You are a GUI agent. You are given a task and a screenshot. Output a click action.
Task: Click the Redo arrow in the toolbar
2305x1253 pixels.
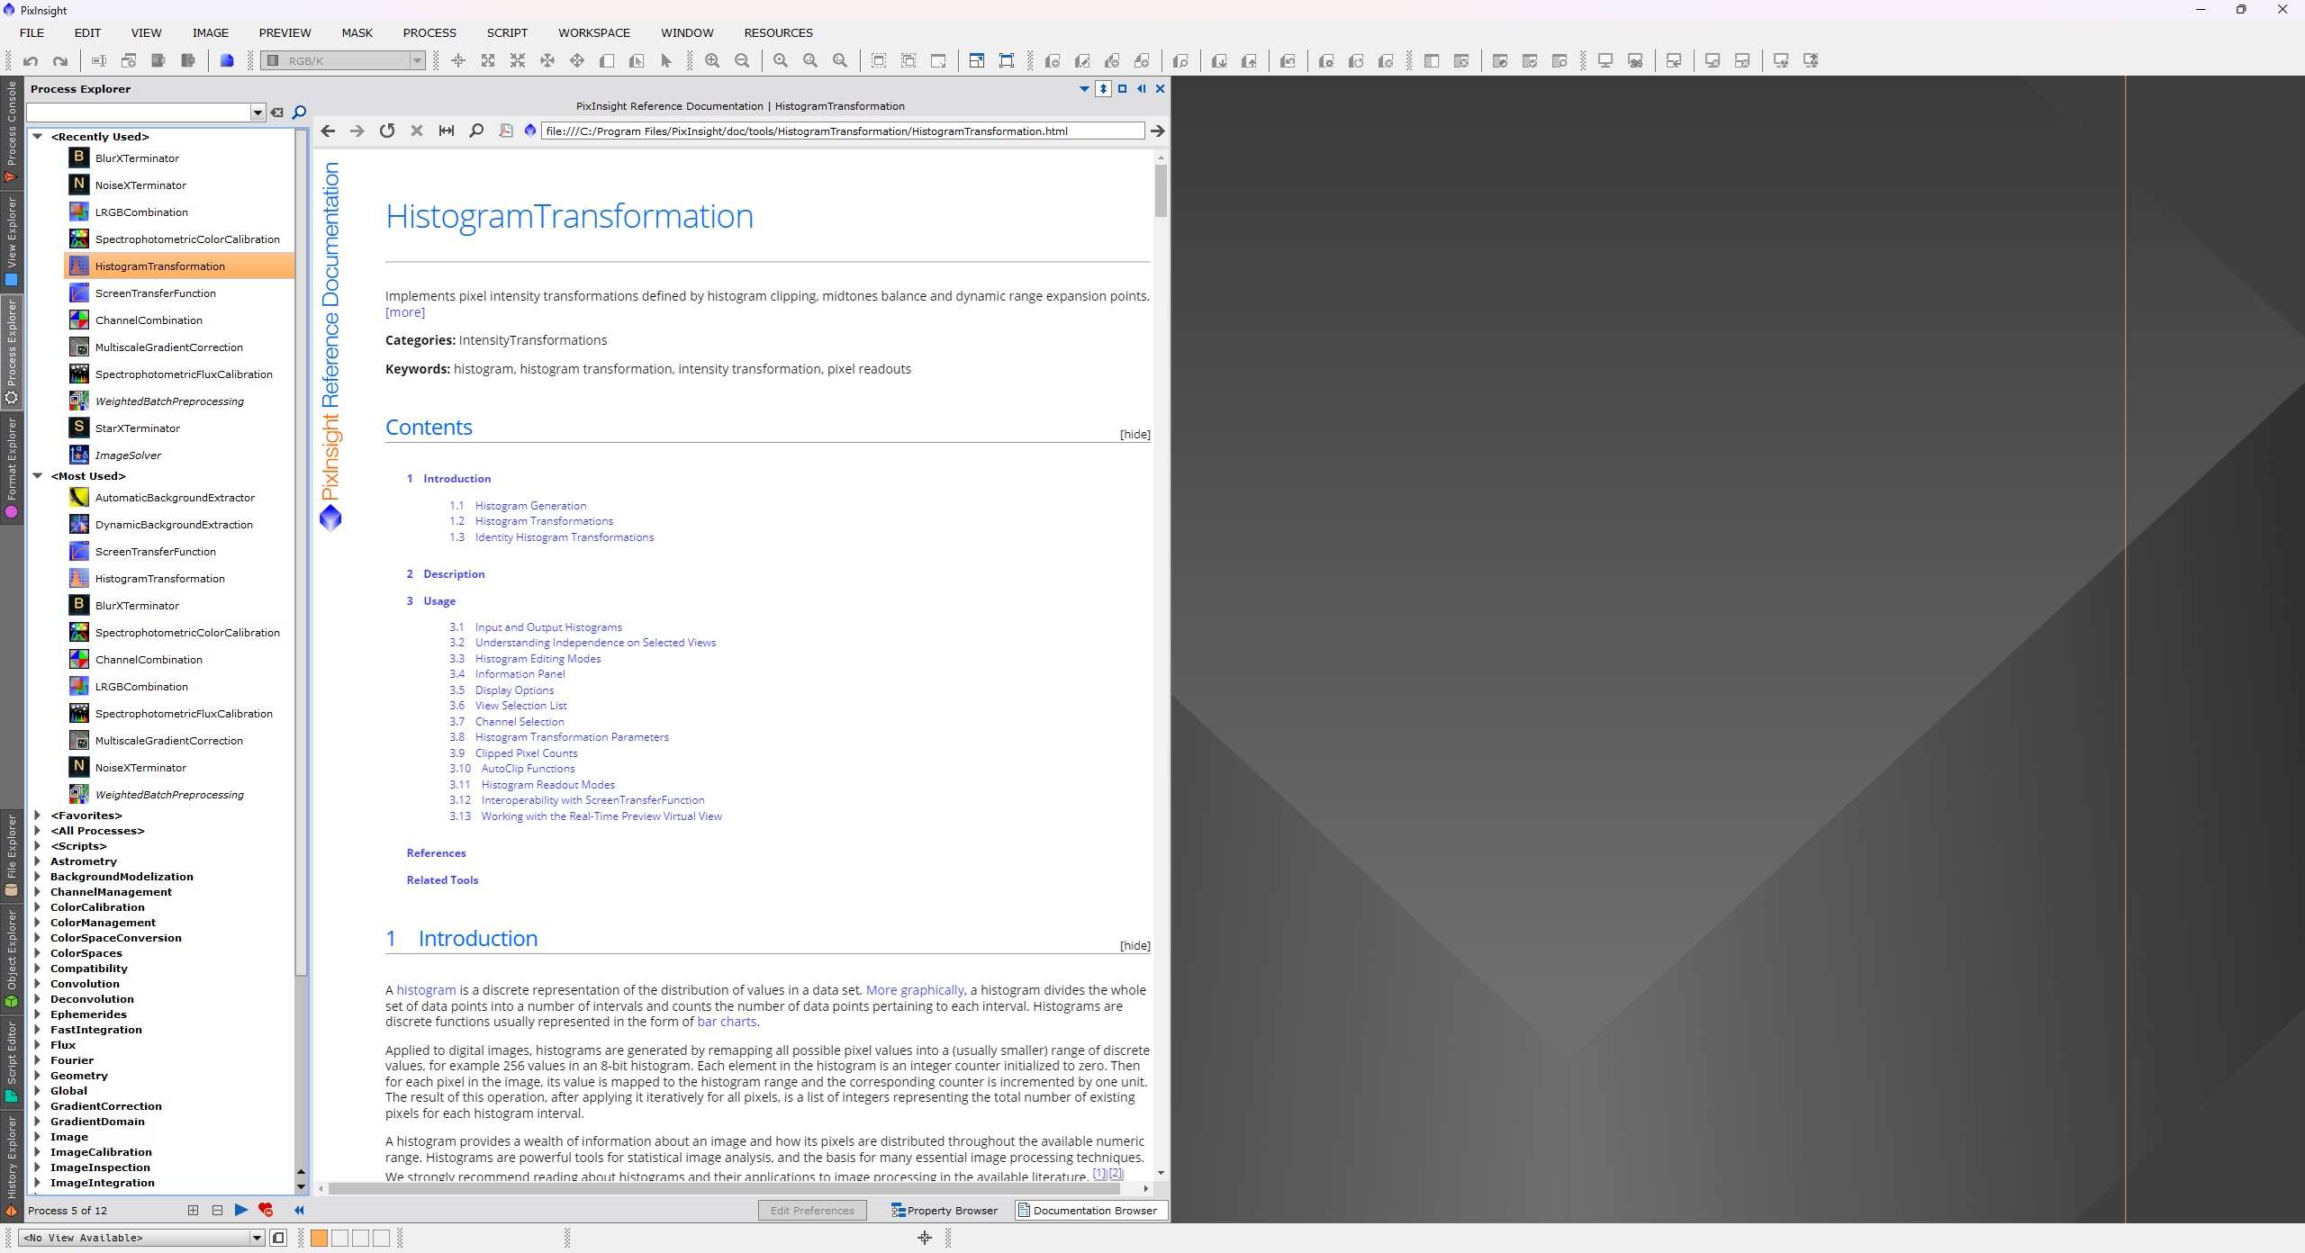[x=60, y=61]
